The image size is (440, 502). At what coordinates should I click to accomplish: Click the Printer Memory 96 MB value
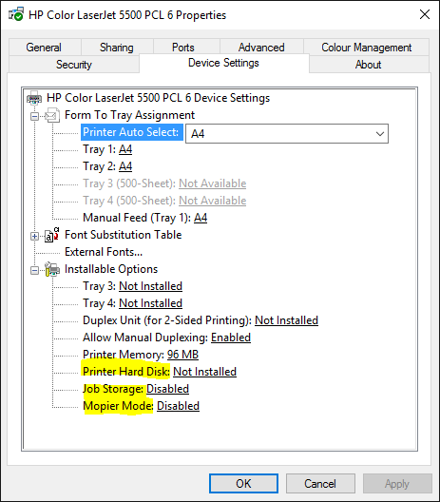[x=182, y=355]
